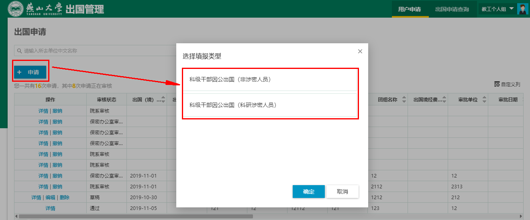
Task: Click the search magnifier icon
Action: [x=19, y=51]
